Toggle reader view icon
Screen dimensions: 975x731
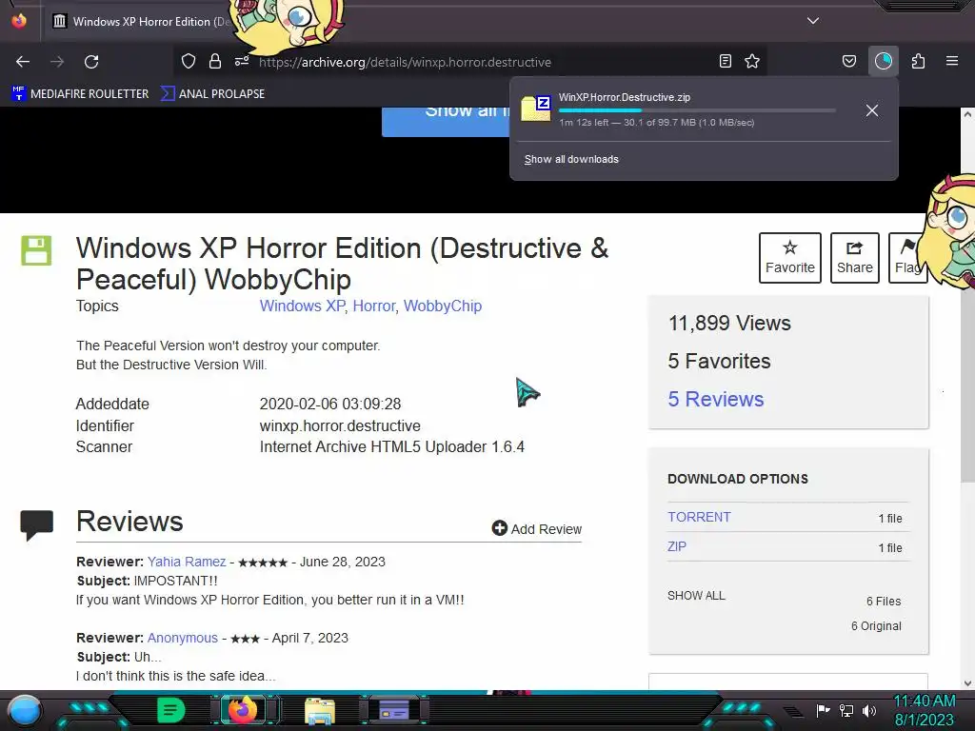(x=725, y=61)
